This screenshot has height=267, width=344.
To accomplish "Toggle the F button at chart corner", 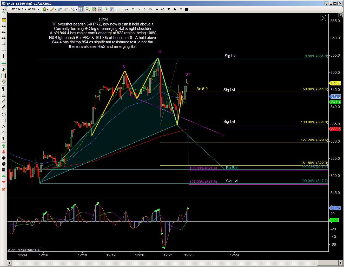I will (340, 15).
